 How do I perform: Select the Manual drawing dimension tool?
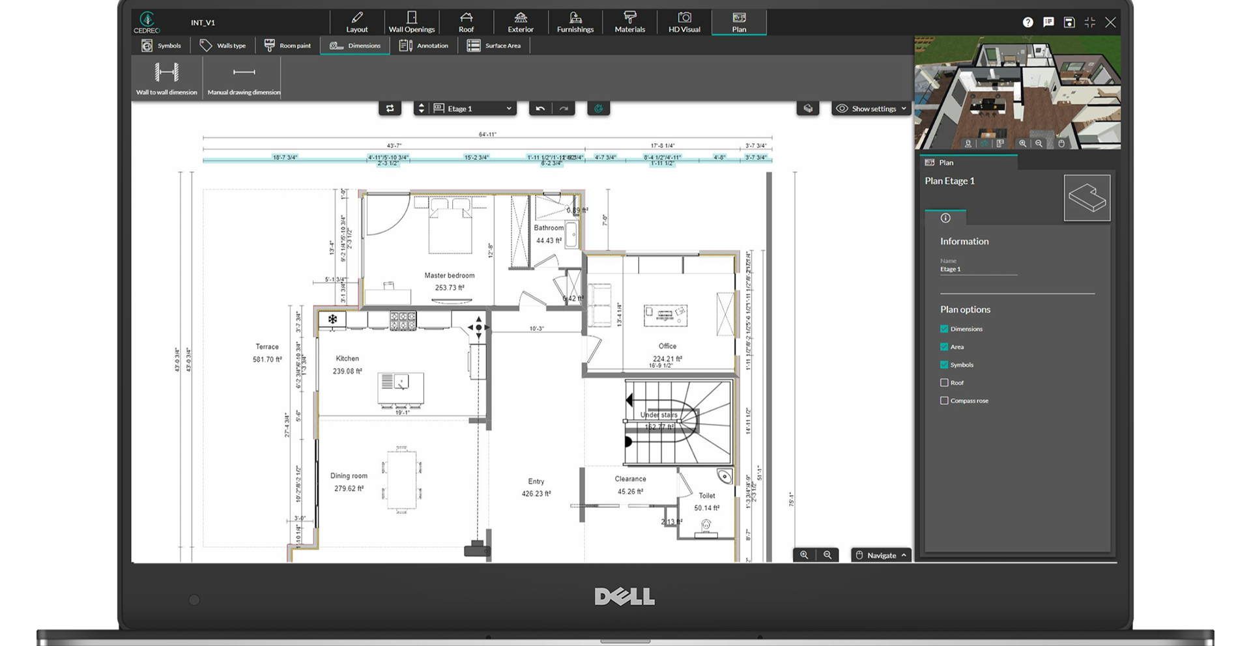pos(244,77)
